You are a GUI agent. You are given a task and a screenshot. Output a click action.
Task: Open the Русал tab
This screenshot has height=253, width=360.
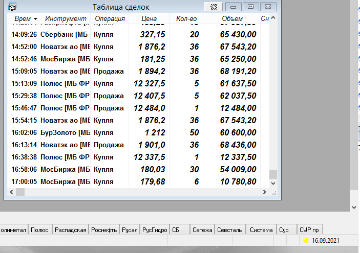click(x=130, y=229)
